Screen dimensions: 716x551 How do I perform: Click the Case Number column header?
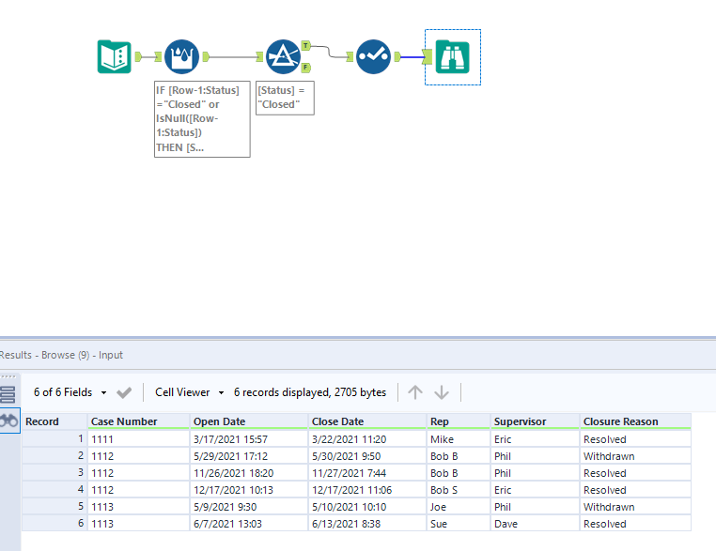(x=124, y=421)
